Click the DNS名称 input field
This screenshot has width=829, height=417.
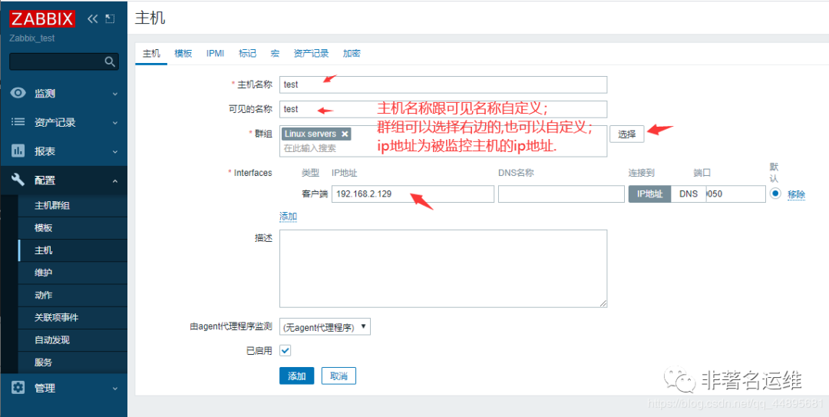pos(561,194)
